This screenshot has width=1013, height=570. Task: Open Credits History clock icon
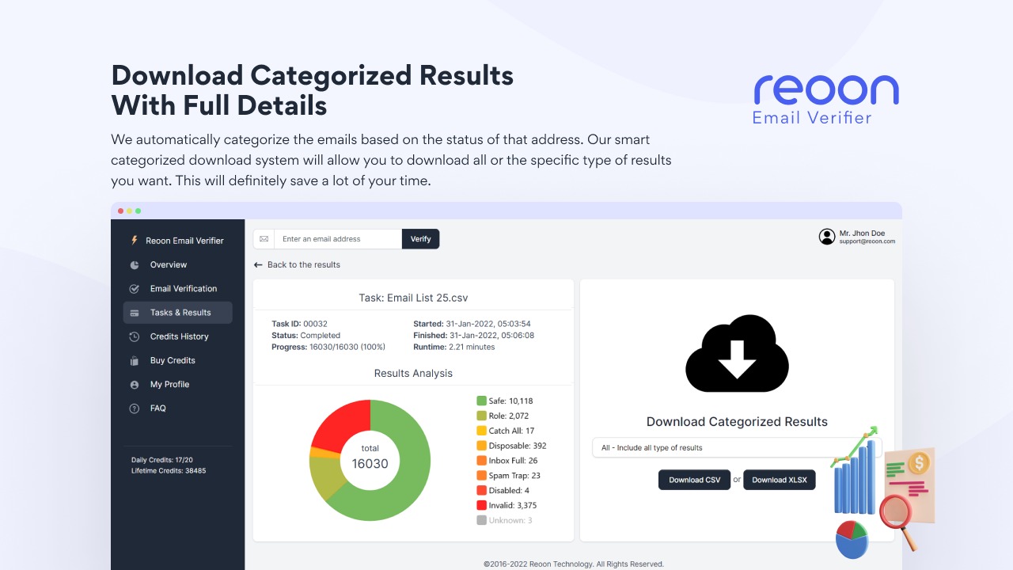(x=133, y=336)
